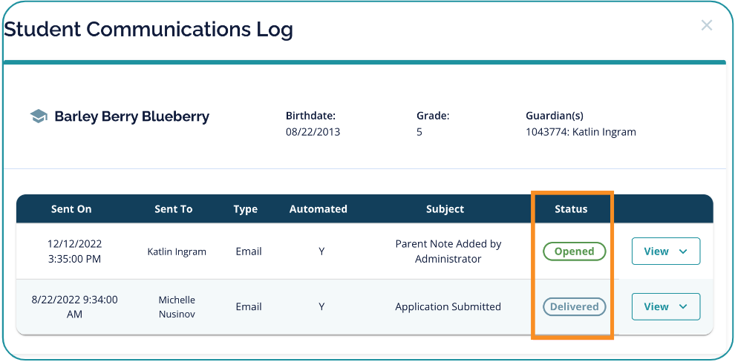Click the Status column header
The width and height of the screenshot is (735, 362).
(571, 209)
